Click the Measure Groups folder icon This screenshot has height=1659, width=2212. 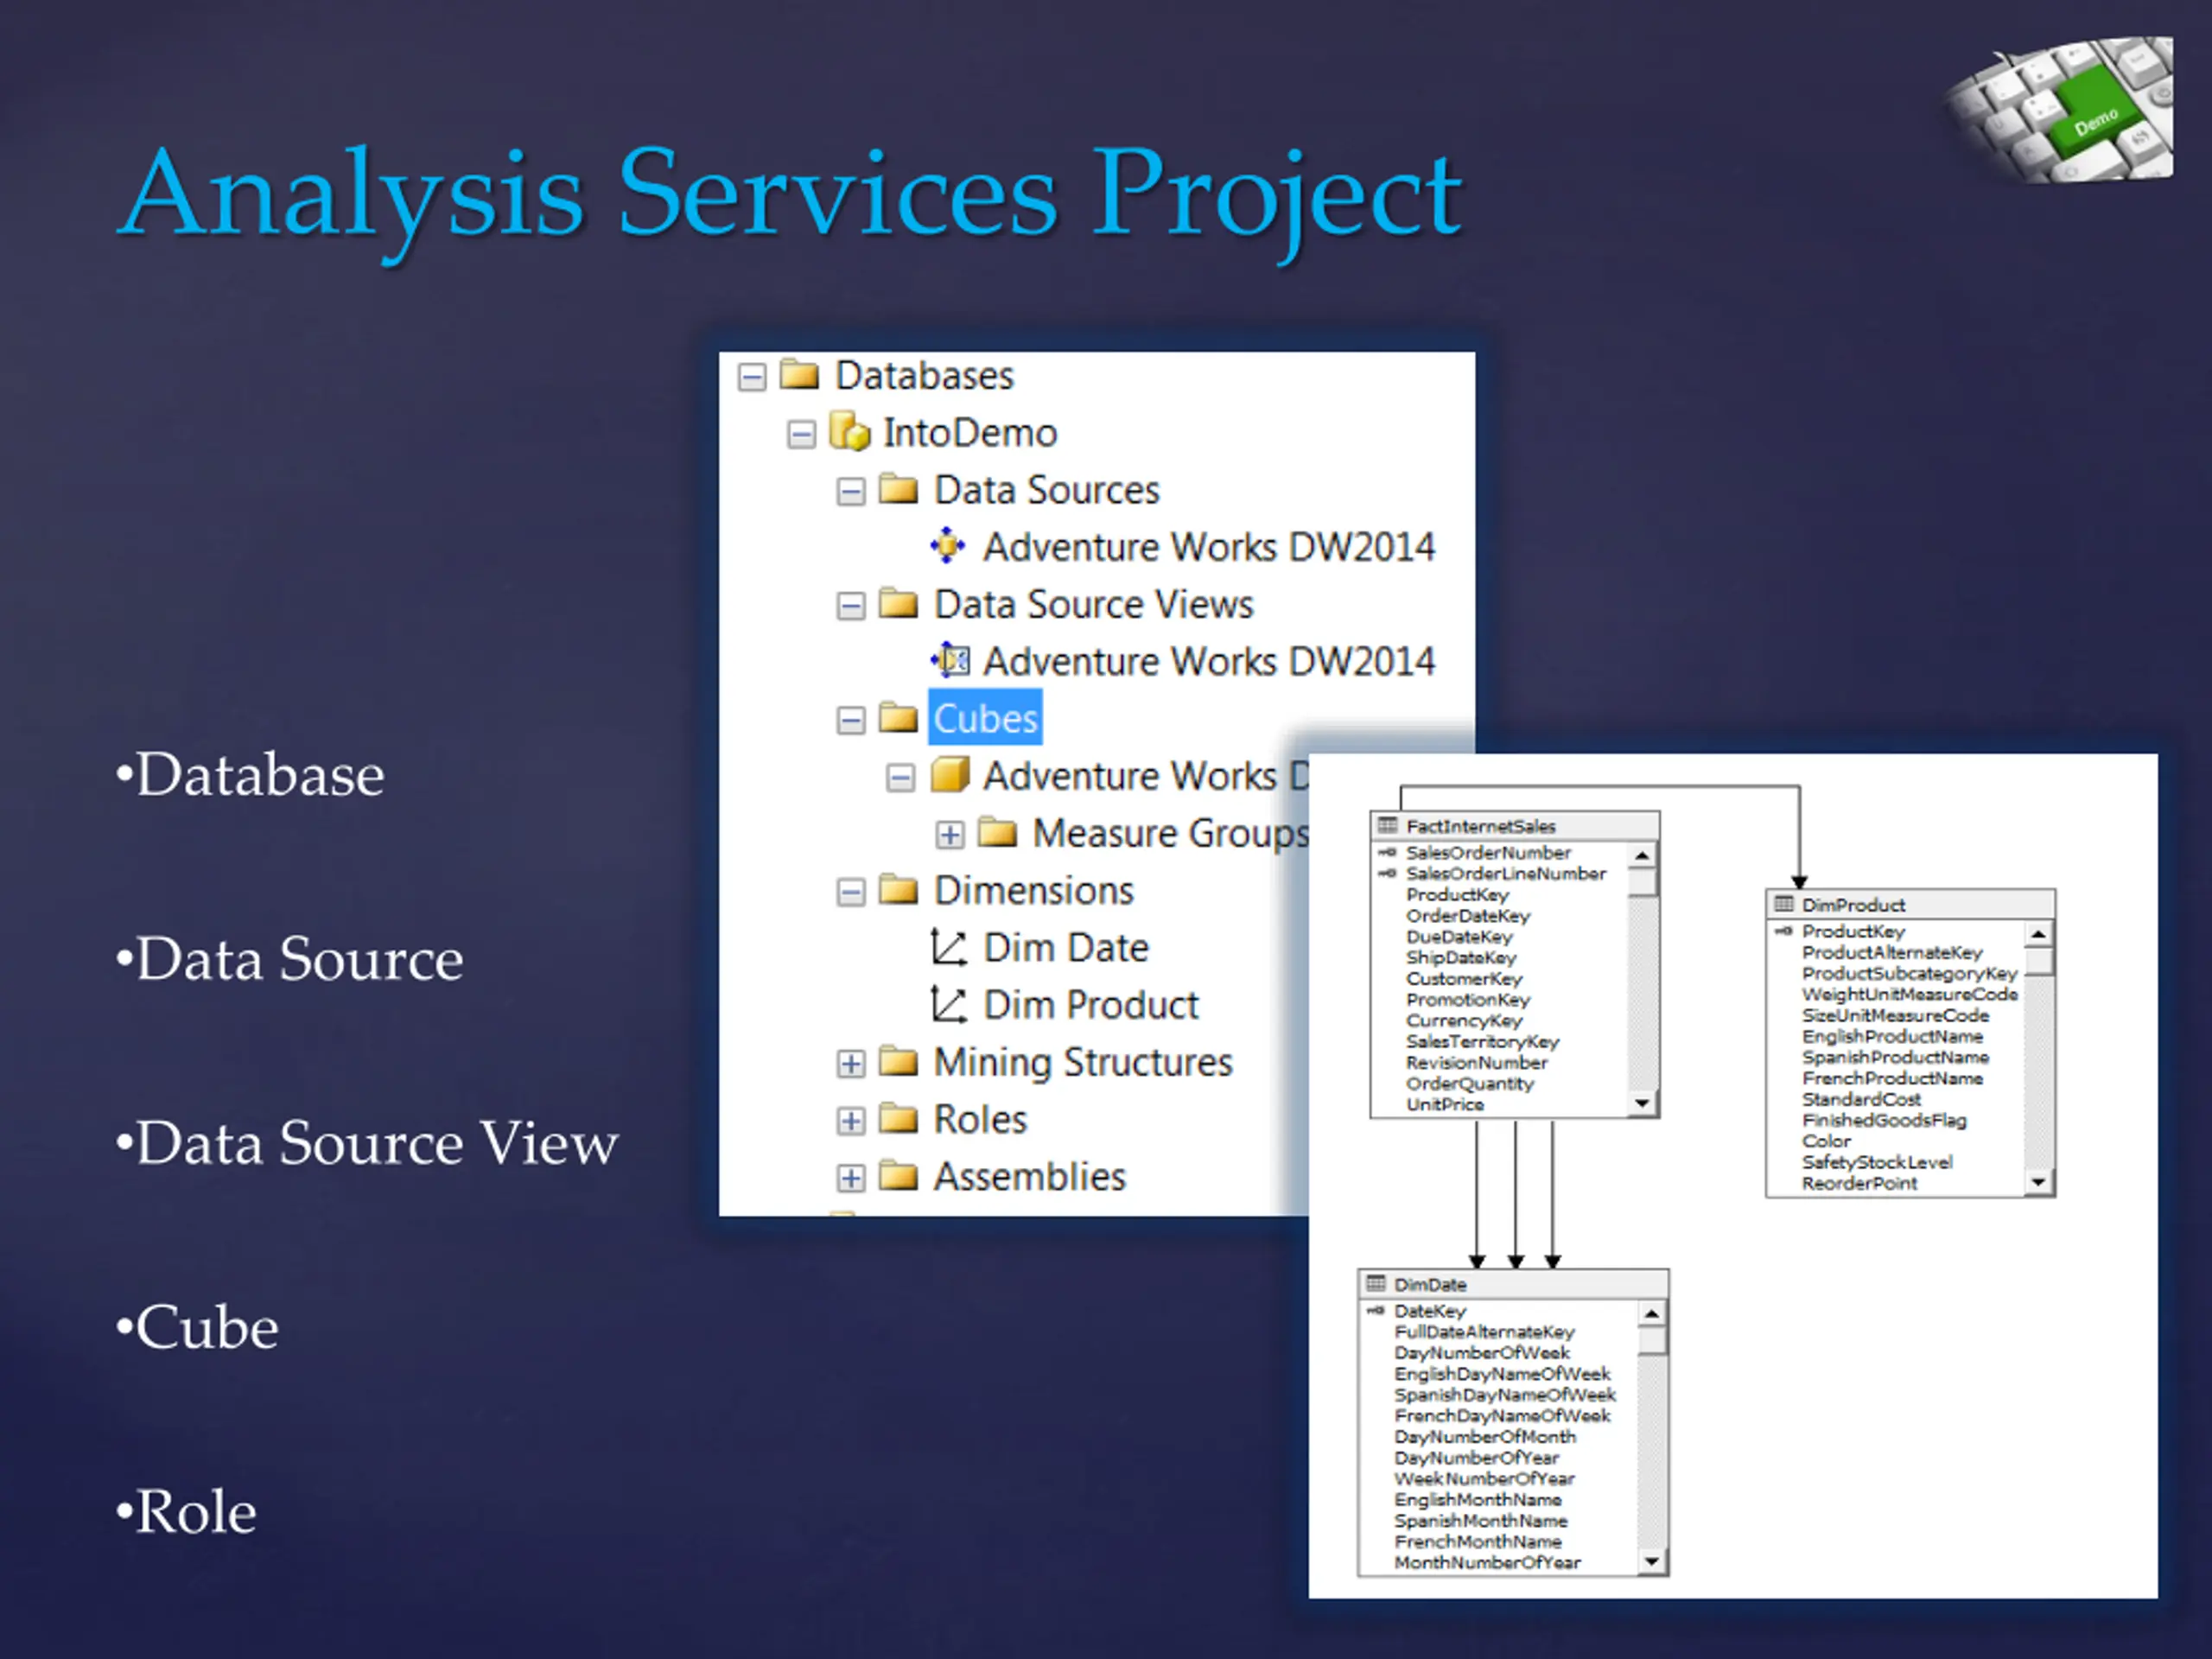tap(997, 832)
